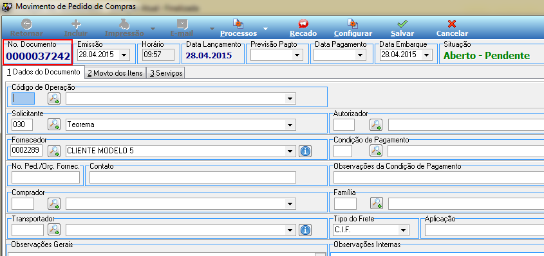The height and width of the screenshot is (256, 544).
Task: Switch to 1 Dados do Documento tab
Action: (x=44, y=73)
